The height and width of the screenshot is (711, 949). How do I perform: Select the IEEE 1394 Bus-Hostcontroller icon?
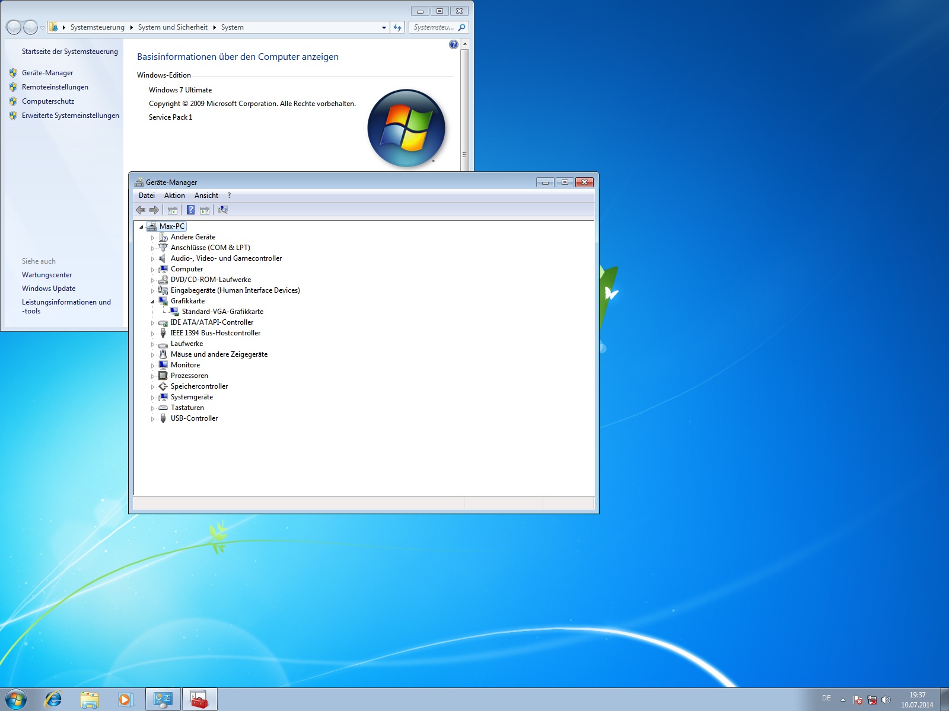pyautogui.click(x=163, y=333)
